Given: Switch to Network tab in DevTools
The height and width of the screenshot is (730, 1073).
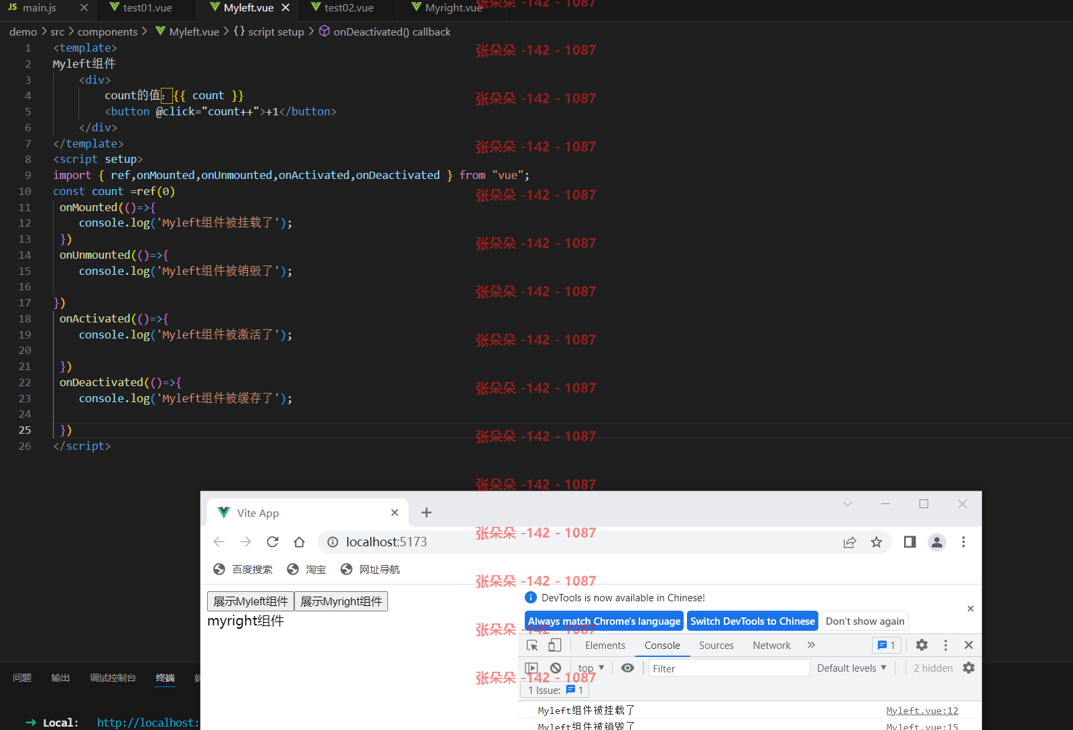Looking at the screenshot, I should (771, 645).
